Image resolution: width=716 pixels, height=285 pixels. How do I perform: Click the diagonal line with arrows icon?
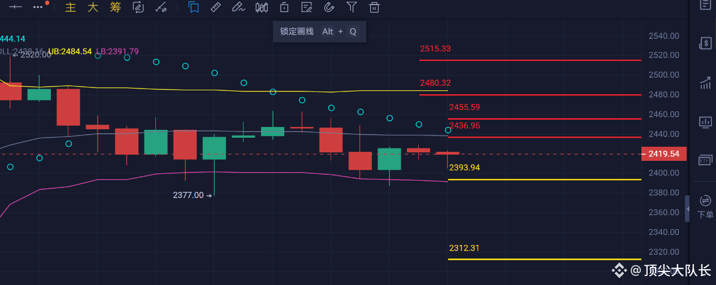pos(161,7)
